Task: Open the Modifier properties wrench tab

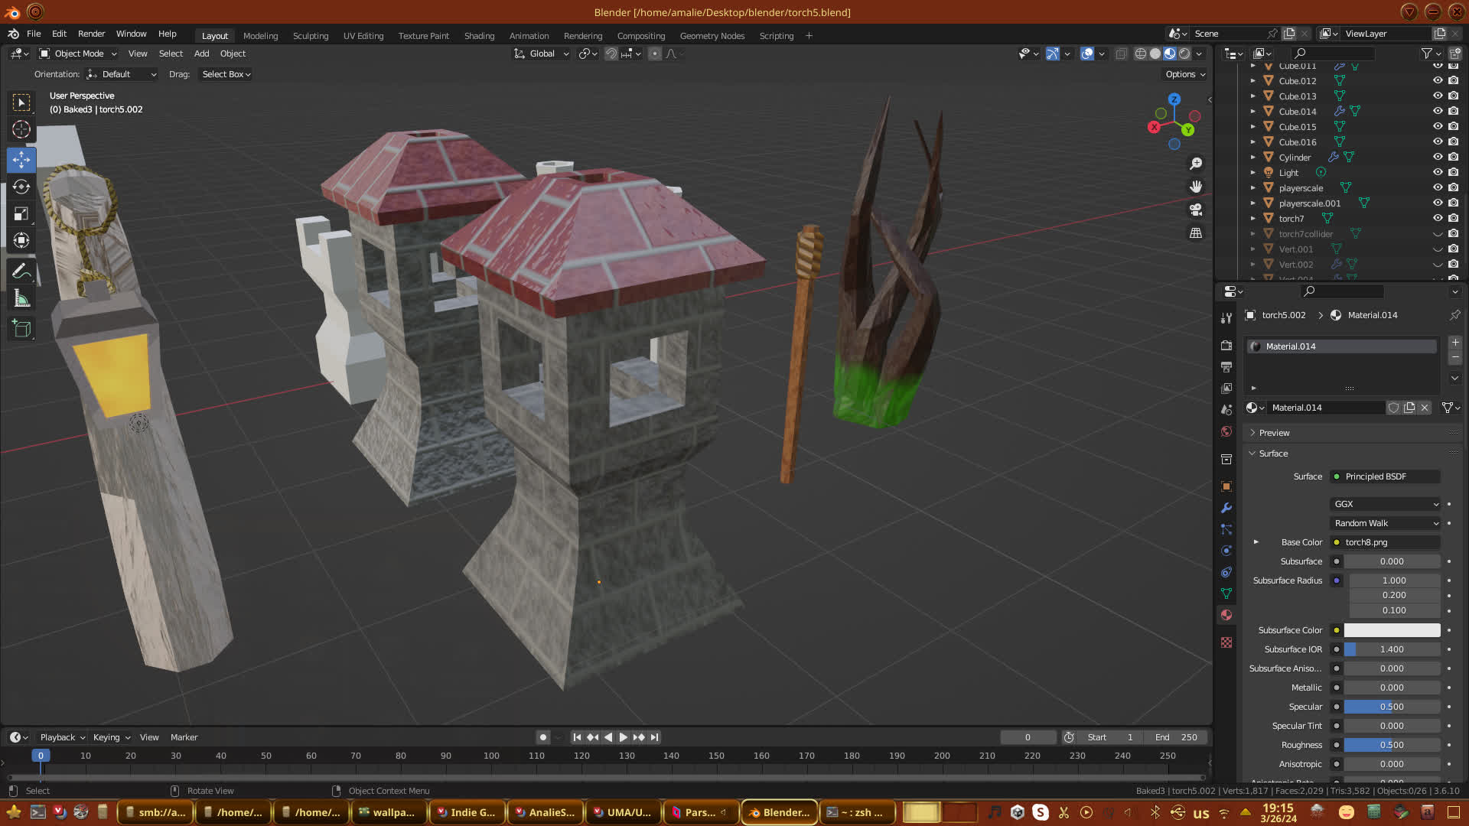Action: coord(1226,508)
